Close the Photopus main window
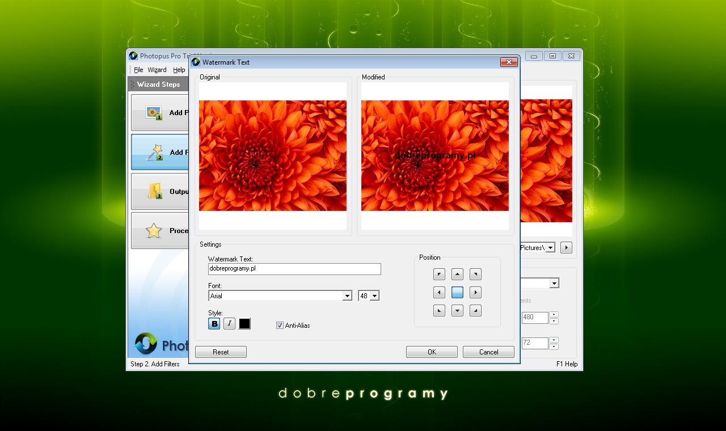Viewport: 726px width, 431px height. coord(572,56)
